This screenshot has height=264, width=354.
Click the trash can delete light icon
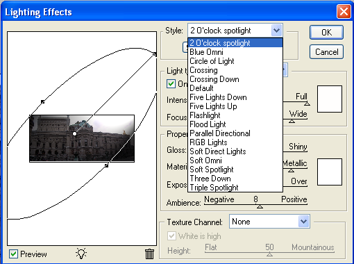(x=149, y=254)
